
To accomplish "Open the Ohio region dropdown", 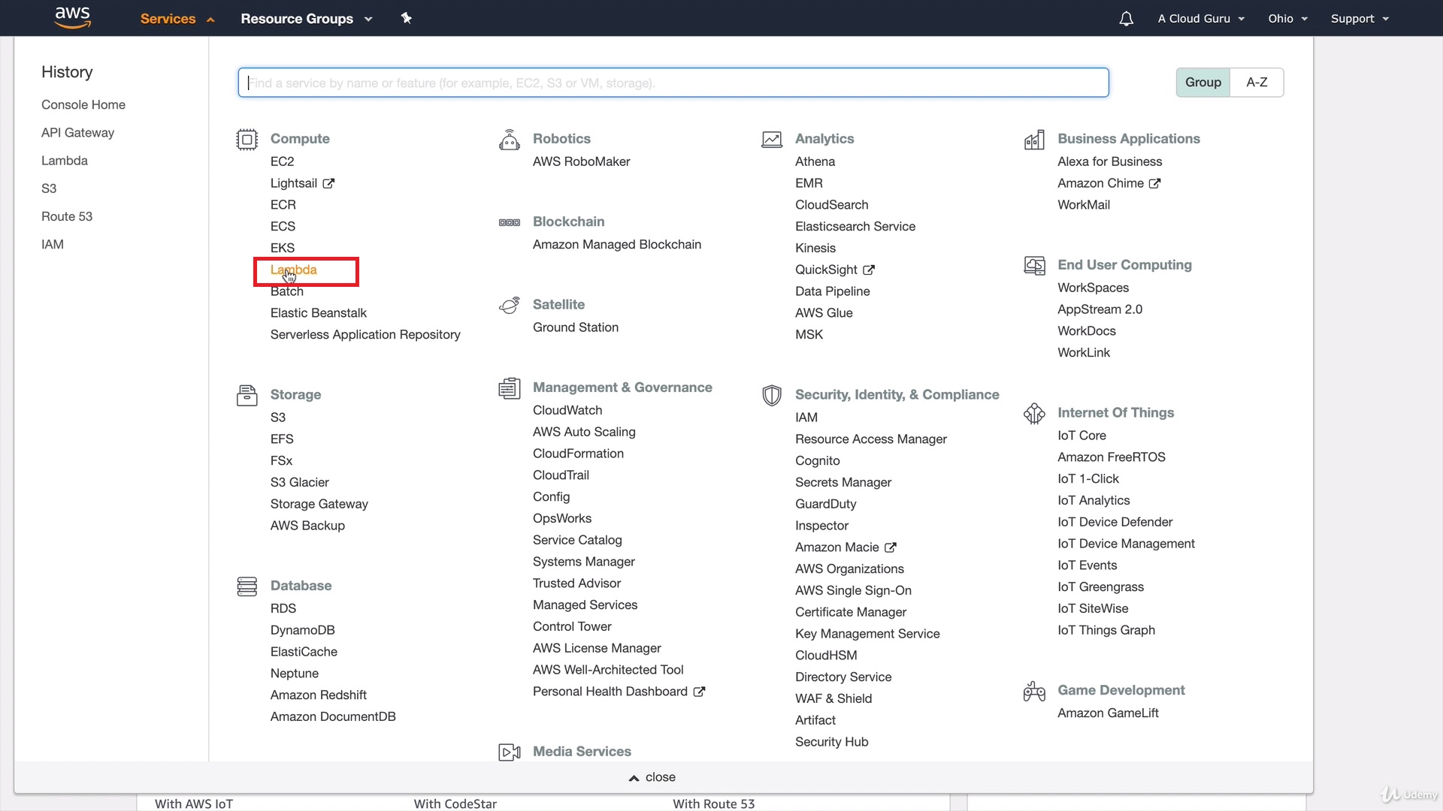I will [1287, 19].
